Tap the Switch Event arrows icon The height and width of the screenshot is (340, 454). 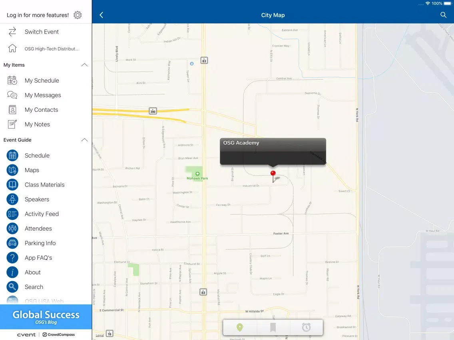click(12, 32)
